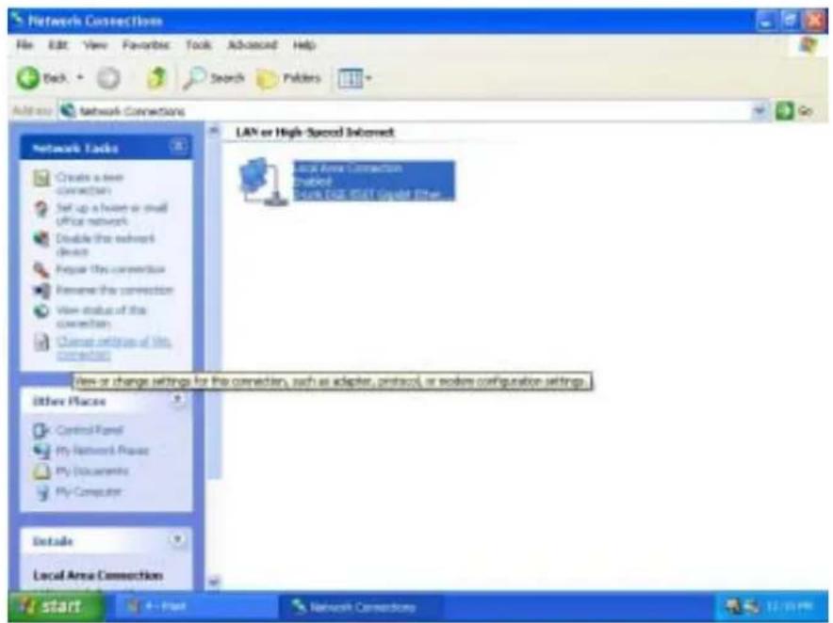833x623 pixels.
Task: Click the Control Panel icon
Action: (x=41, y=430)
